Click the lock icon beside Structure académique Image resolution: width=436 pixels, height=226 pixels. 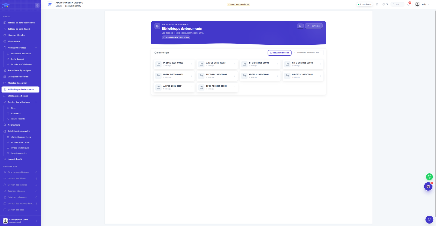click(36, 172)
